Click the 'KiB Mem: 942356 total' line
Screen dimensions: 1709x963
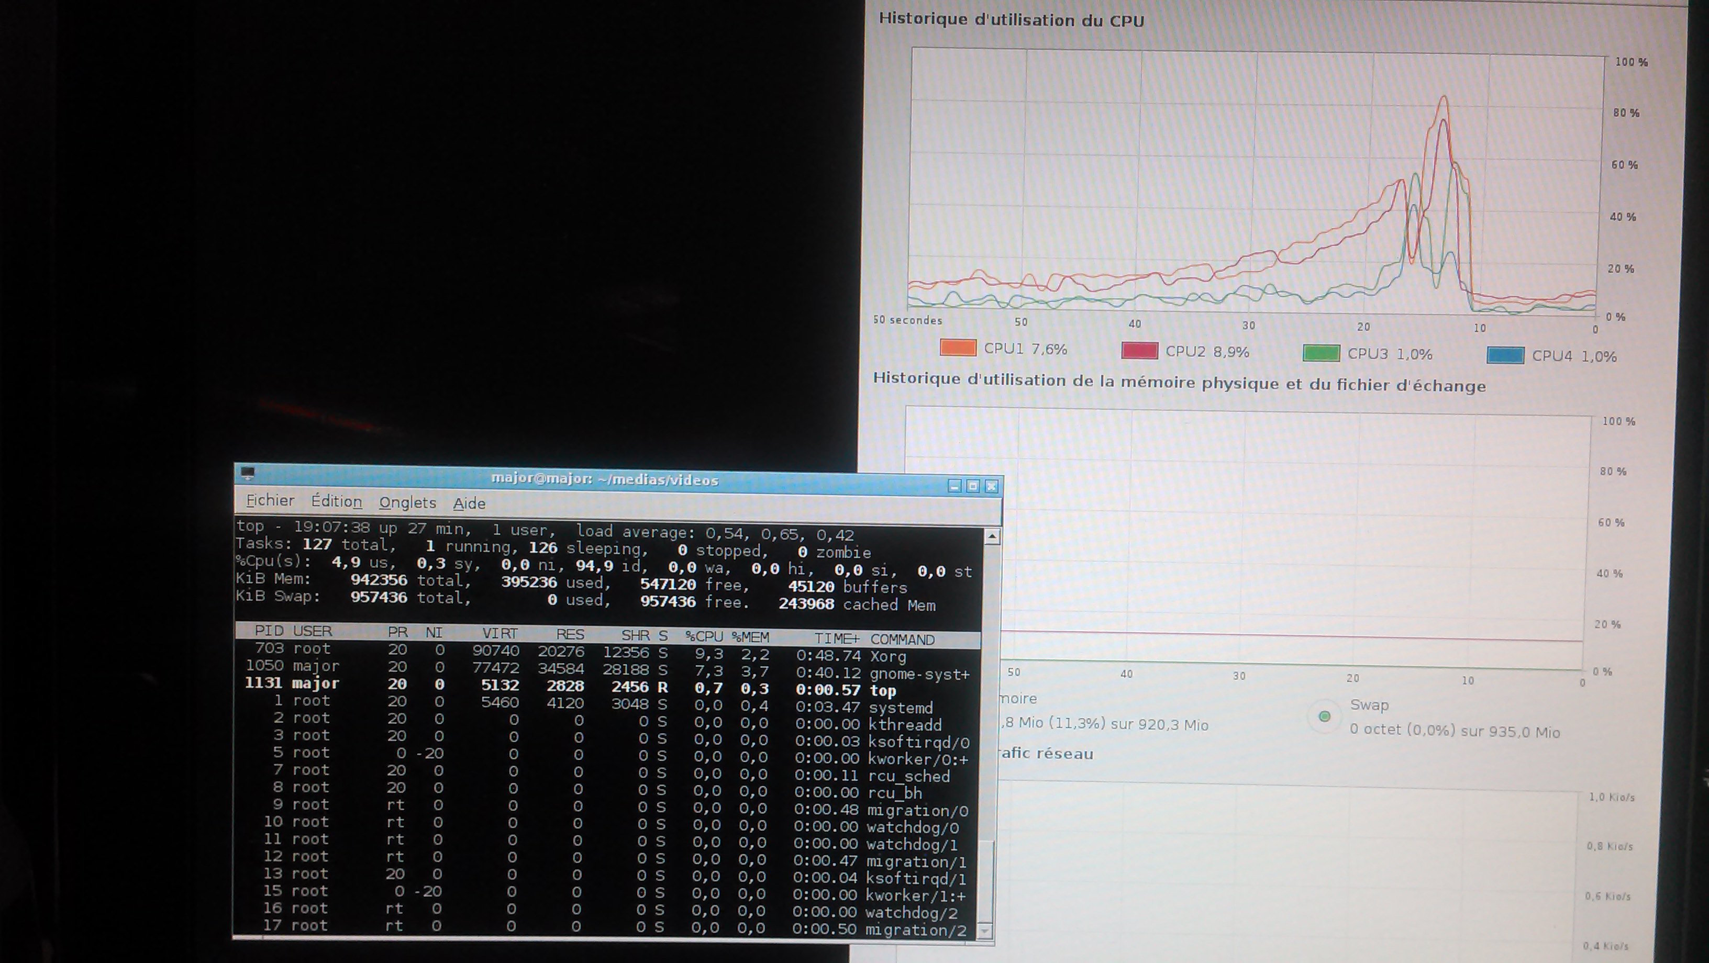353,580
